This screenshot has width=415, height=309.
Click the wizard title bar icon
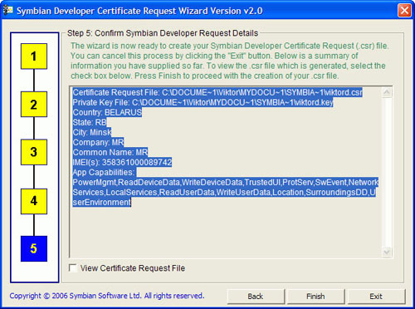coord(8,11)
